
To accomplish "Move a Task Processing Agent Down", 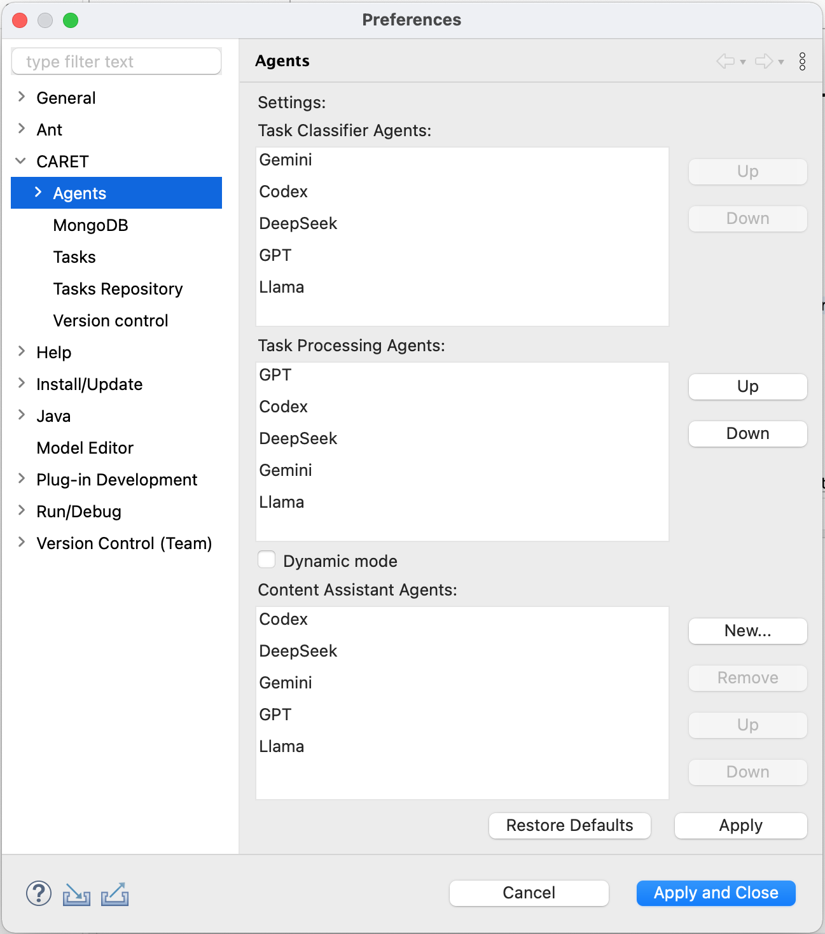I will [747, 433].
